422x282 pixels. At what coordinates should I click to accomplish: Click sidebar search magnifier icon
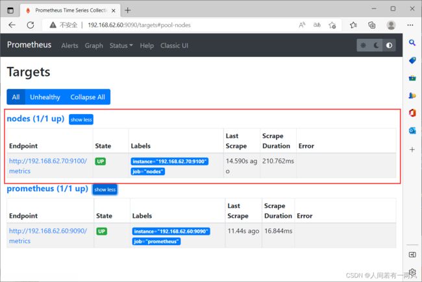[x=412, y=43]
